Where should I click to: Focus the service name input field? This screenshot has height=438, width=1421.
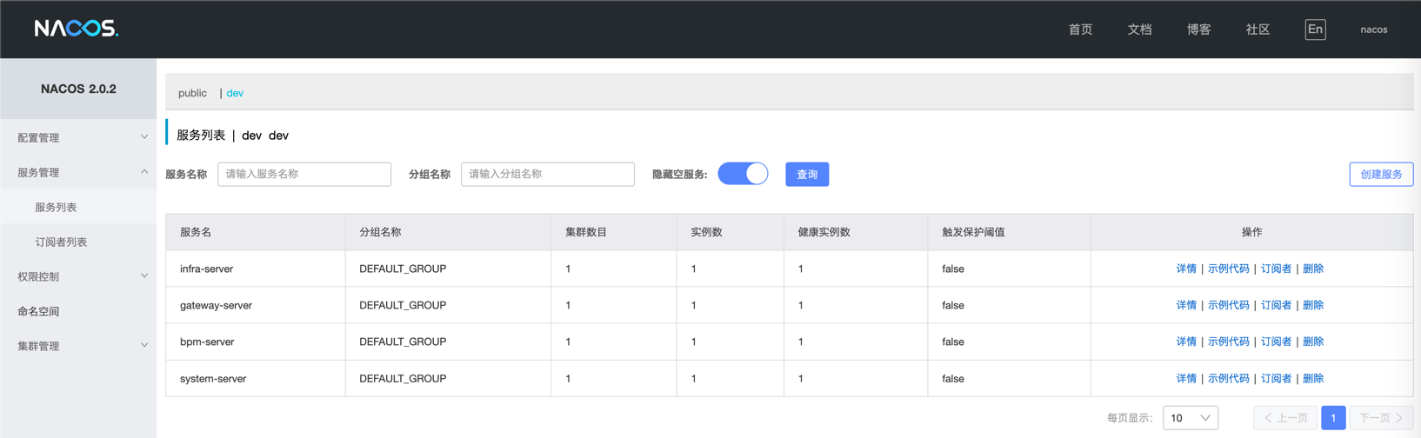click(x=304, y=174)
